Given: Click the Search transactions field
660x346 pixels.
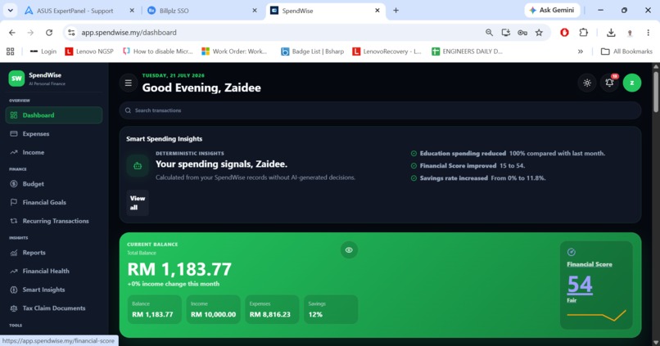Looking at the screenshot, I should coord(380,110).
